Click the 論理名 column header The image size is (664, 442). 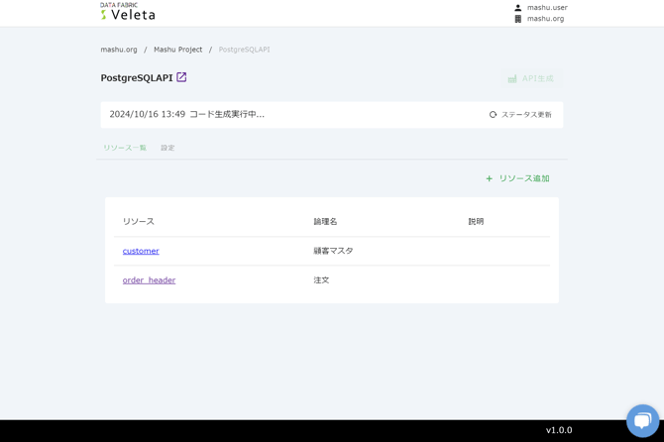click(x=325, y=222)
